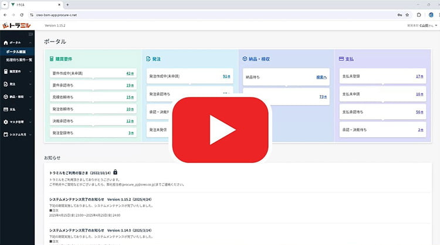Click the お知らせ section heading

(x=52, y=158)
